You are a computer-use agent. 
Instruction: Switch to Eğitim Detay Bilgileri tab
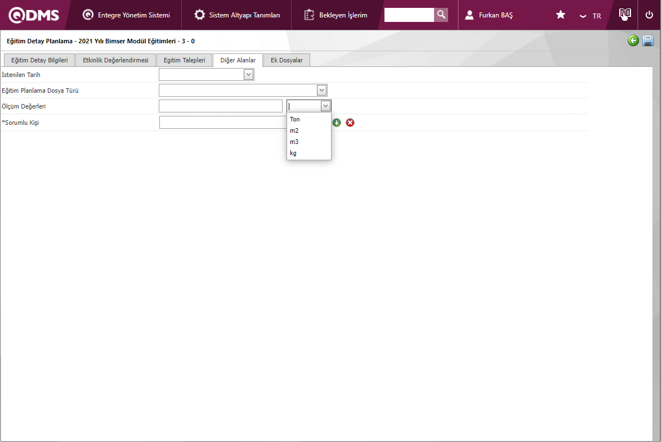pyautogui.click(x=39, y=60)
